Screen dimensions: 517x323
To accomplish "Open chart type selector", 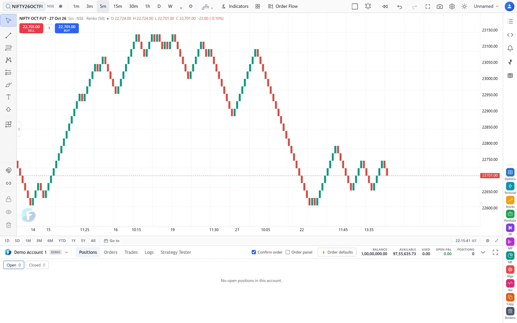I will click(x=207, y=6).
